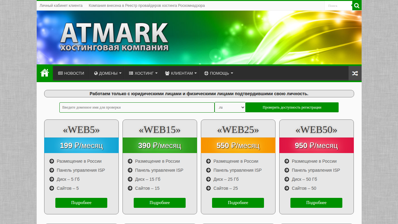The image size is (398, 224).
Task: Click the «WEB15» plan title
Action: 160,129
